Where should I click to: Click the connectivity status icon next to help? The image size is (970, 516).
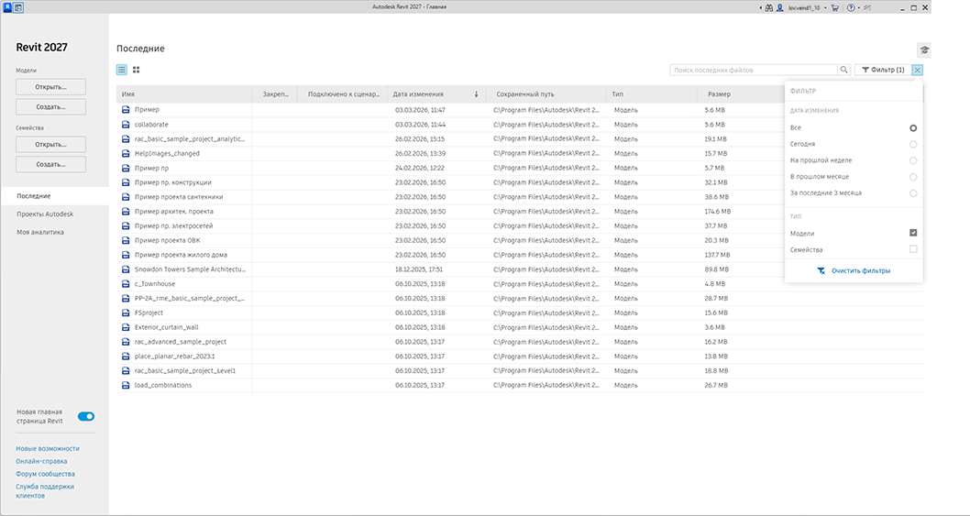coord(867,7)
